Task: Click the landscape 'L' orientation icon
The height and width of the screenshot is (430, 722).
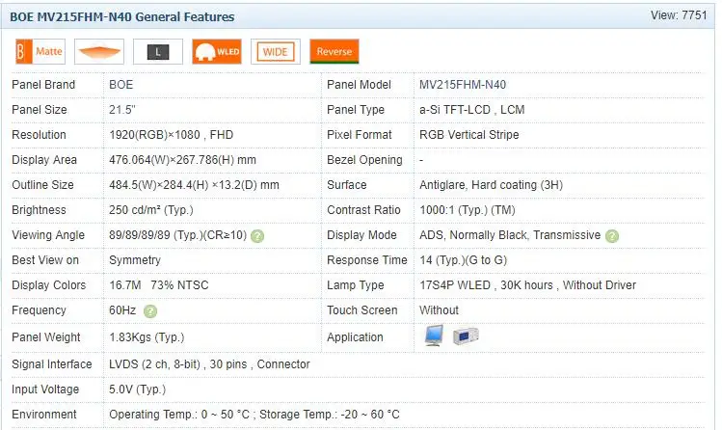Action: coord(158,51)
